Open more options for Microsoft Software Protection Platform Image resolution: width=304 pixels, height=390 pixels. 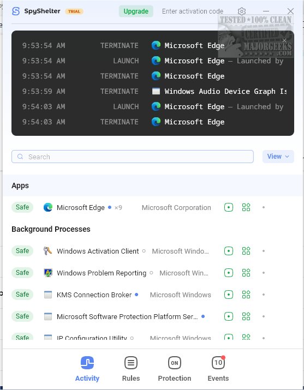(264, 316)
